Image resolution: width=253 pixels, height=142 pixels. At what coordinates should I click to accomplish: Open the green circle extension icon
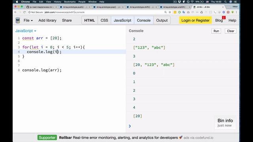click(179, 12)
